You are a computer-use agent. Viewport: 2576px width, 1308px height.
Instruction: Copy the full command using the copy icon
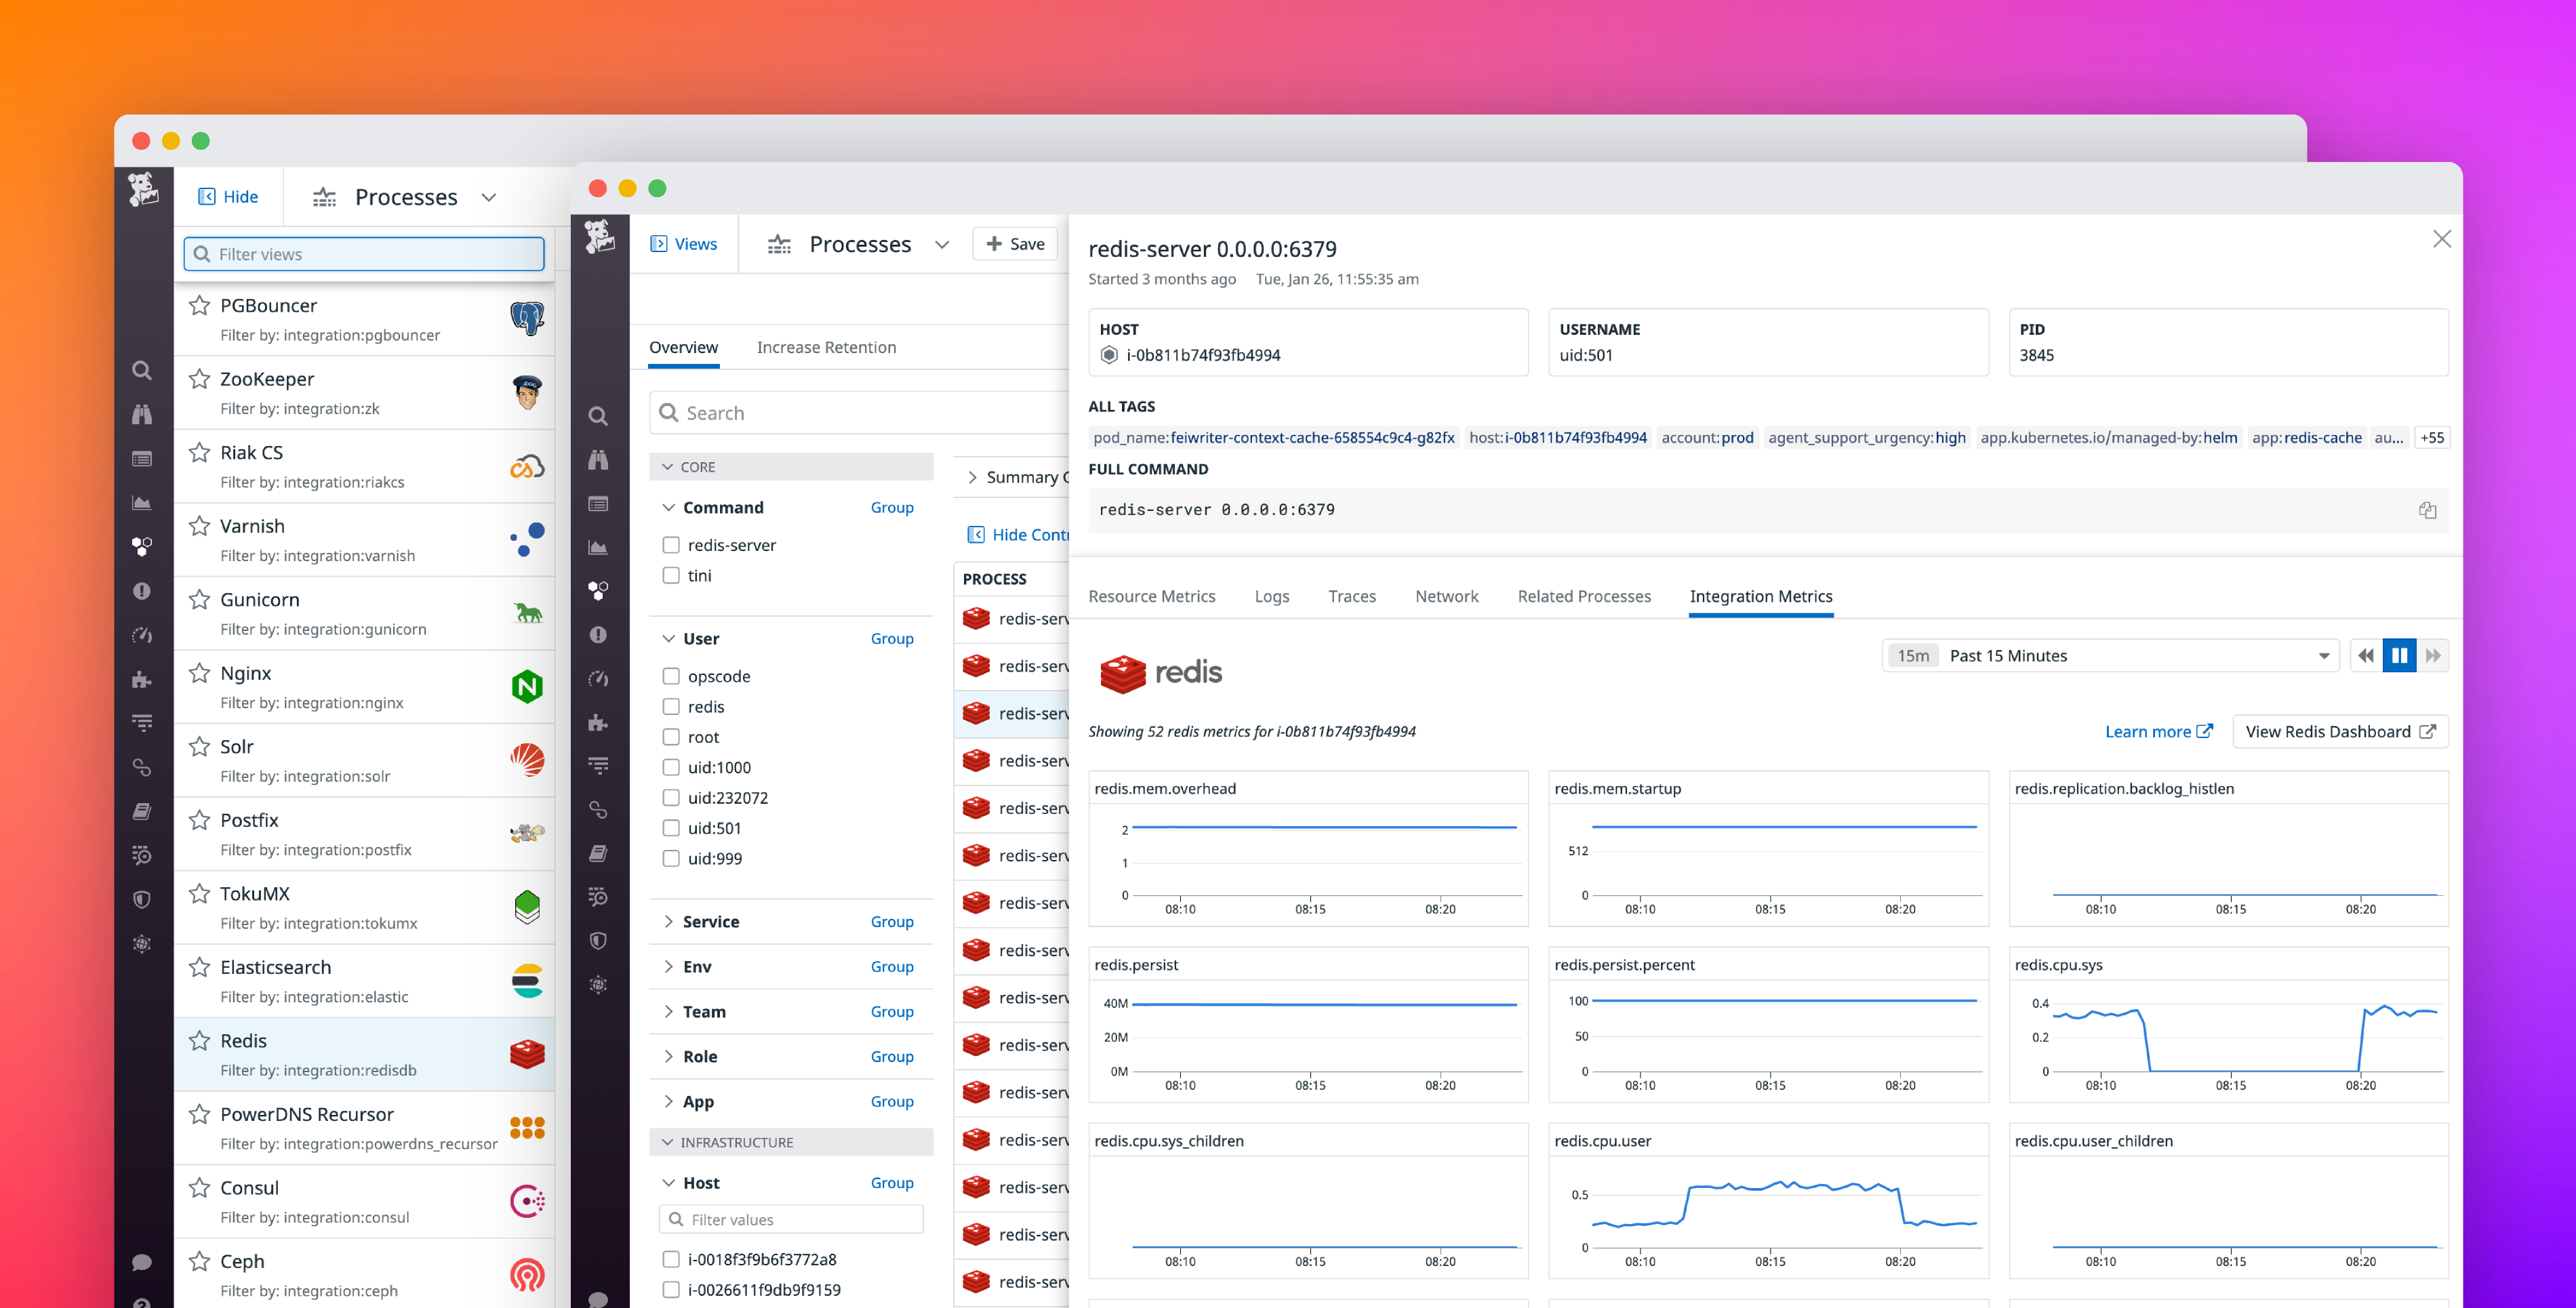(x=2428, y=510)
